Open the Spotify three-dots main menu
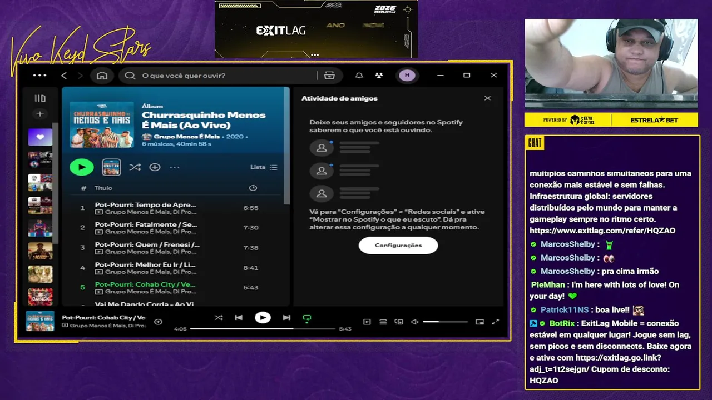Viewport: 712px width, 400px height. point(39,75)
